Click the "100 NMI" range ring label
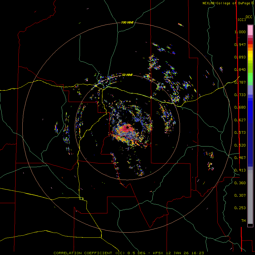The height and width of the screenshot is (255, 255). click(x=127, y=22)
